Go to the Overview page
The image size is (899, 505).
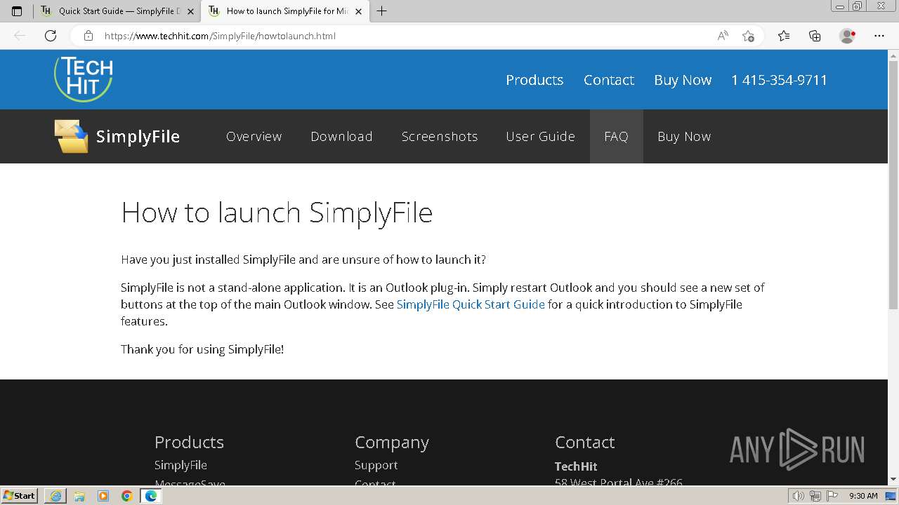pos(254,137)
